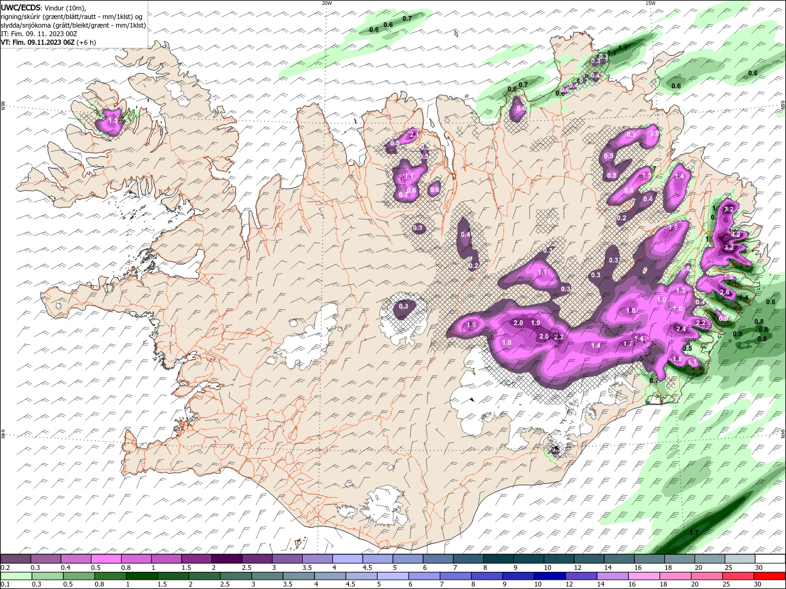The height and width of the screenshot is (589, 786).
Task: Click the 15W longitude label
Action: 650,3
